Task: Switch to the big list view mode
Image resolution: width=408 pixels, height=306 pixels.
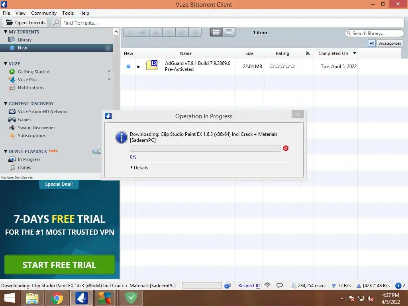Action: [x=216, y=32]
